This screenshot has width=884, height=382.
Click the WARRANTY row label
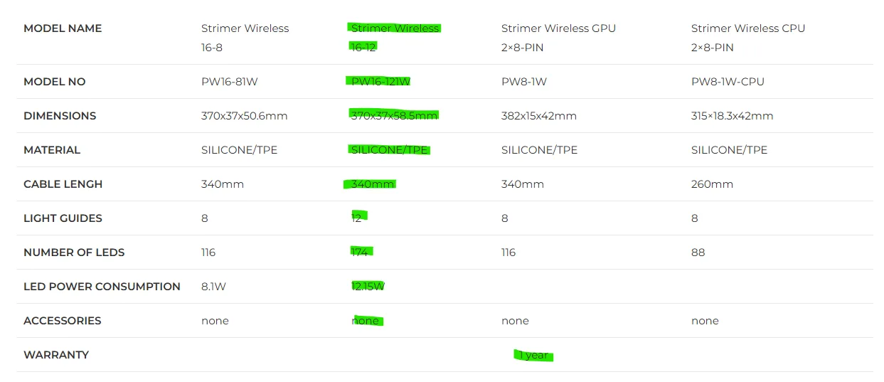coord(56,355)
